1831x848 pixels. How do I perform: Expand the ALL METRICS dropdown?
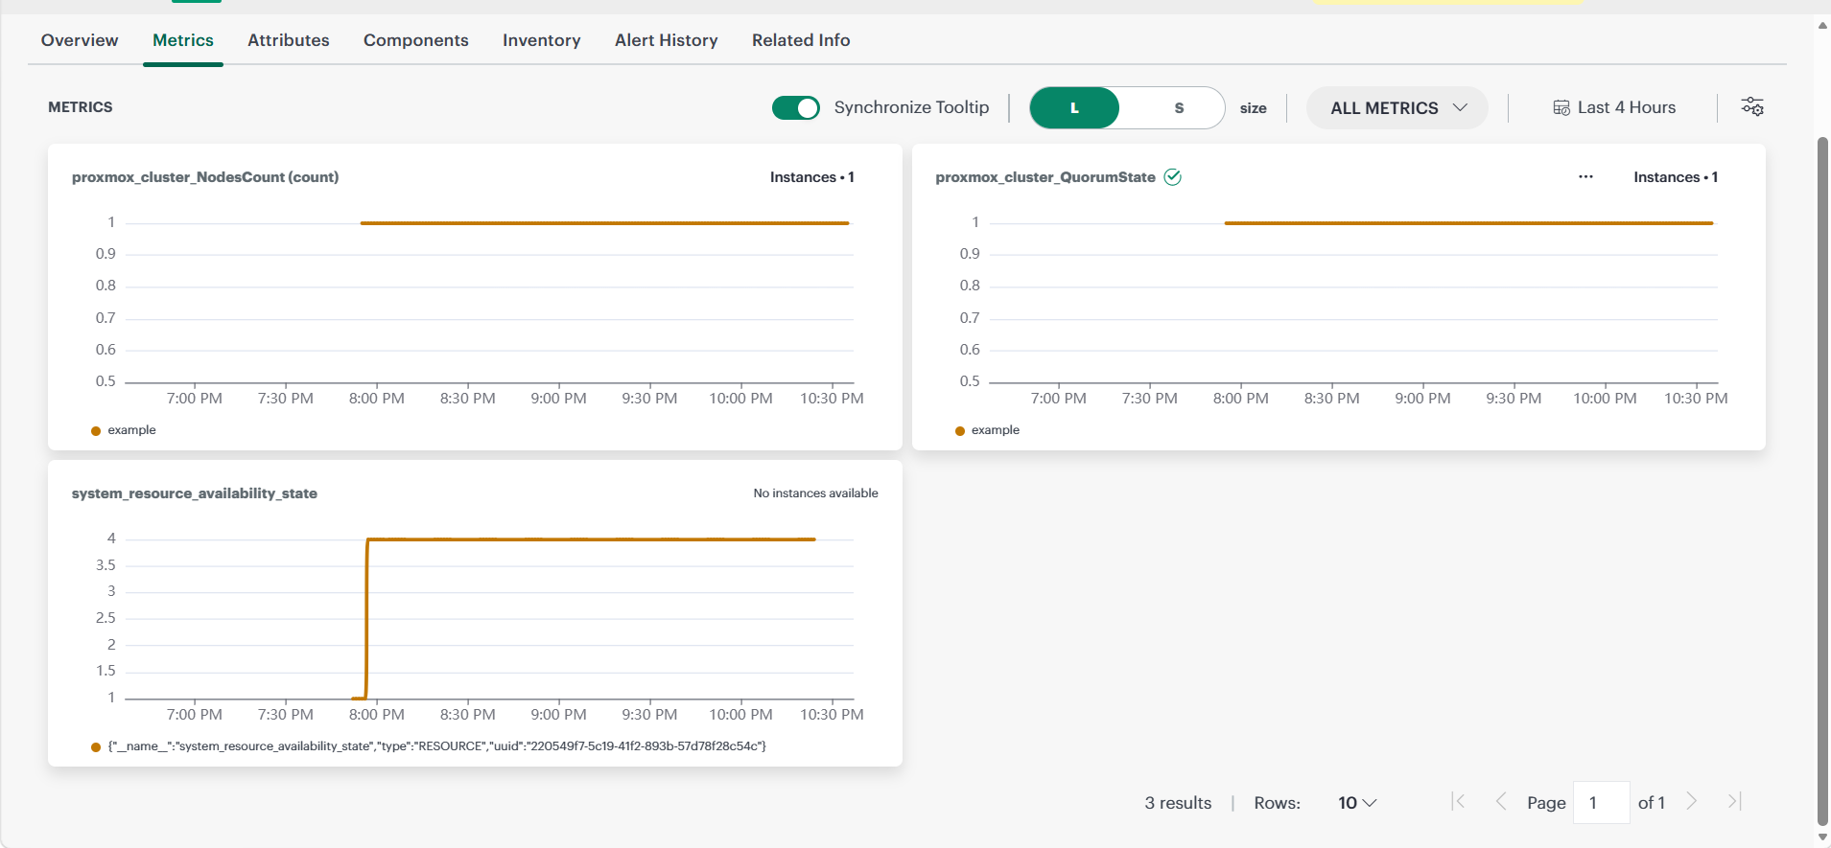click(x=1397, y=108)
